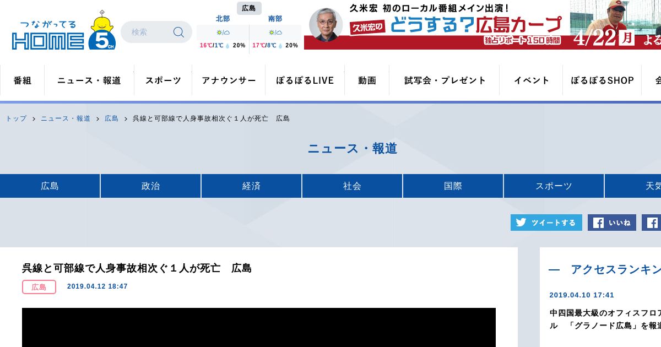Screen dimensions: 661x347
Task: Open the ぽるぽるSHOP menu
Action: click(x=602, y=80)
